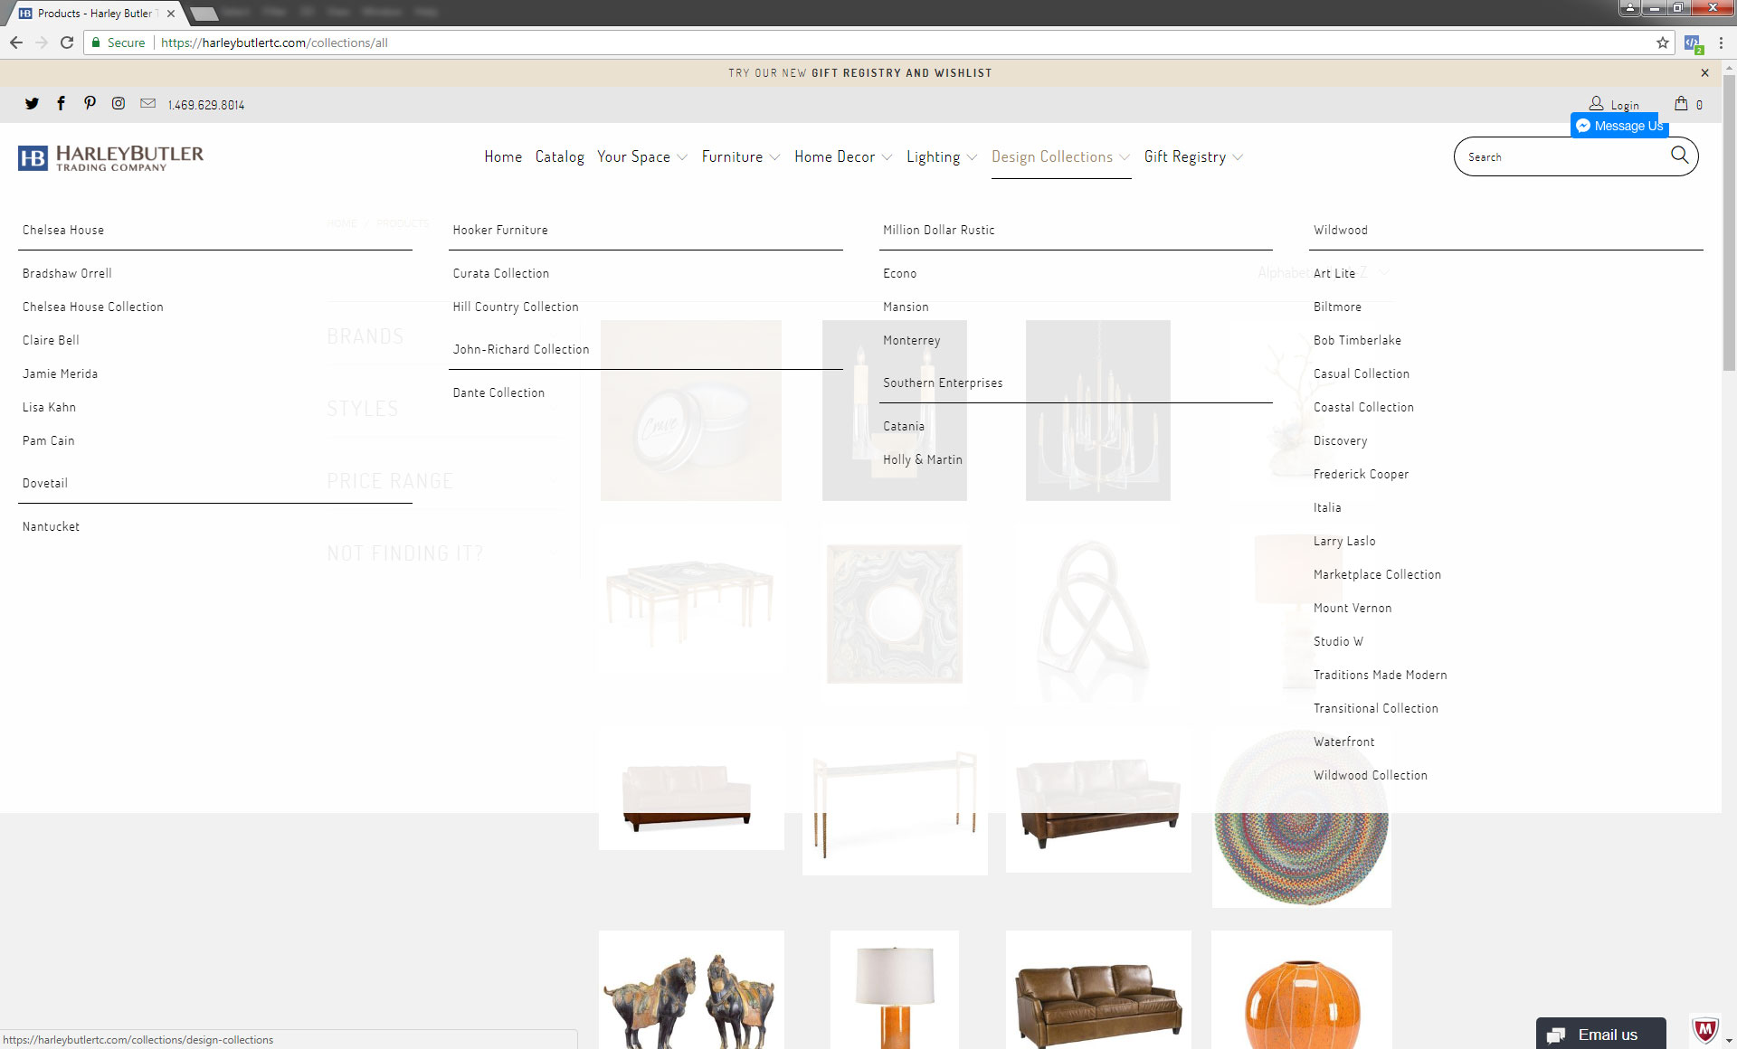Expand the Your Space menu

pos(641,156)
